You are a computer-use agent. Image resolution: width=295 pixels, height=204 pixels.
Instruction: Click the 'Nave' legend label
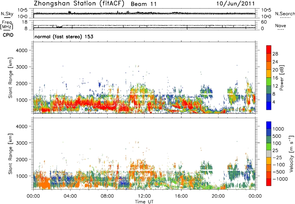[x=281, y=26]
